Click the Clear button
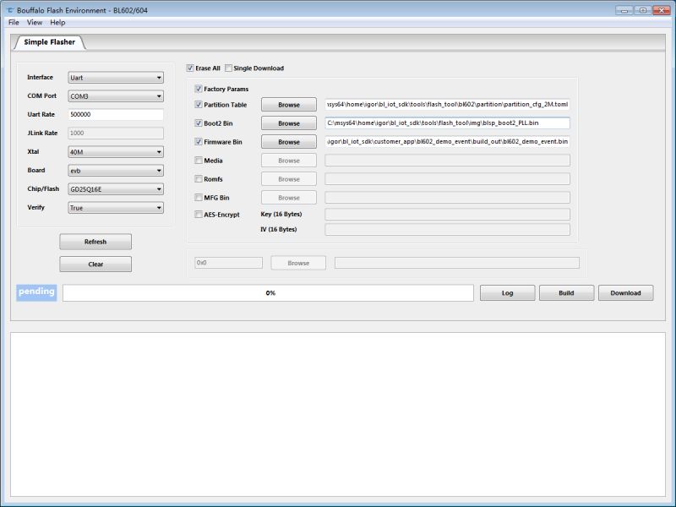 (95, 264)
